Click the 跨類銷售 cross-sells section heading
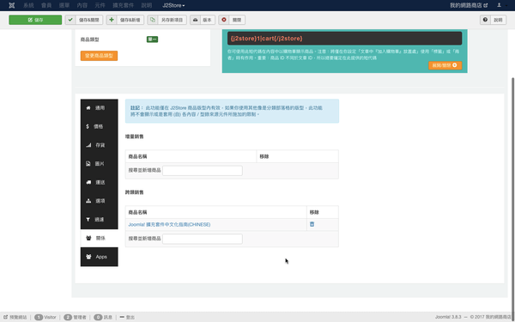This screenshot has height=322, width=515. [135, 192]
